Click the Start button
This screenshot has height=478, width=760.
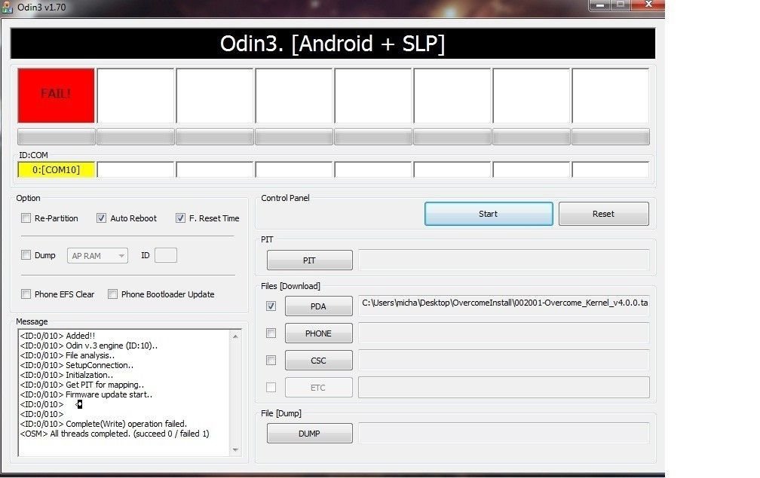click(489, 214)
